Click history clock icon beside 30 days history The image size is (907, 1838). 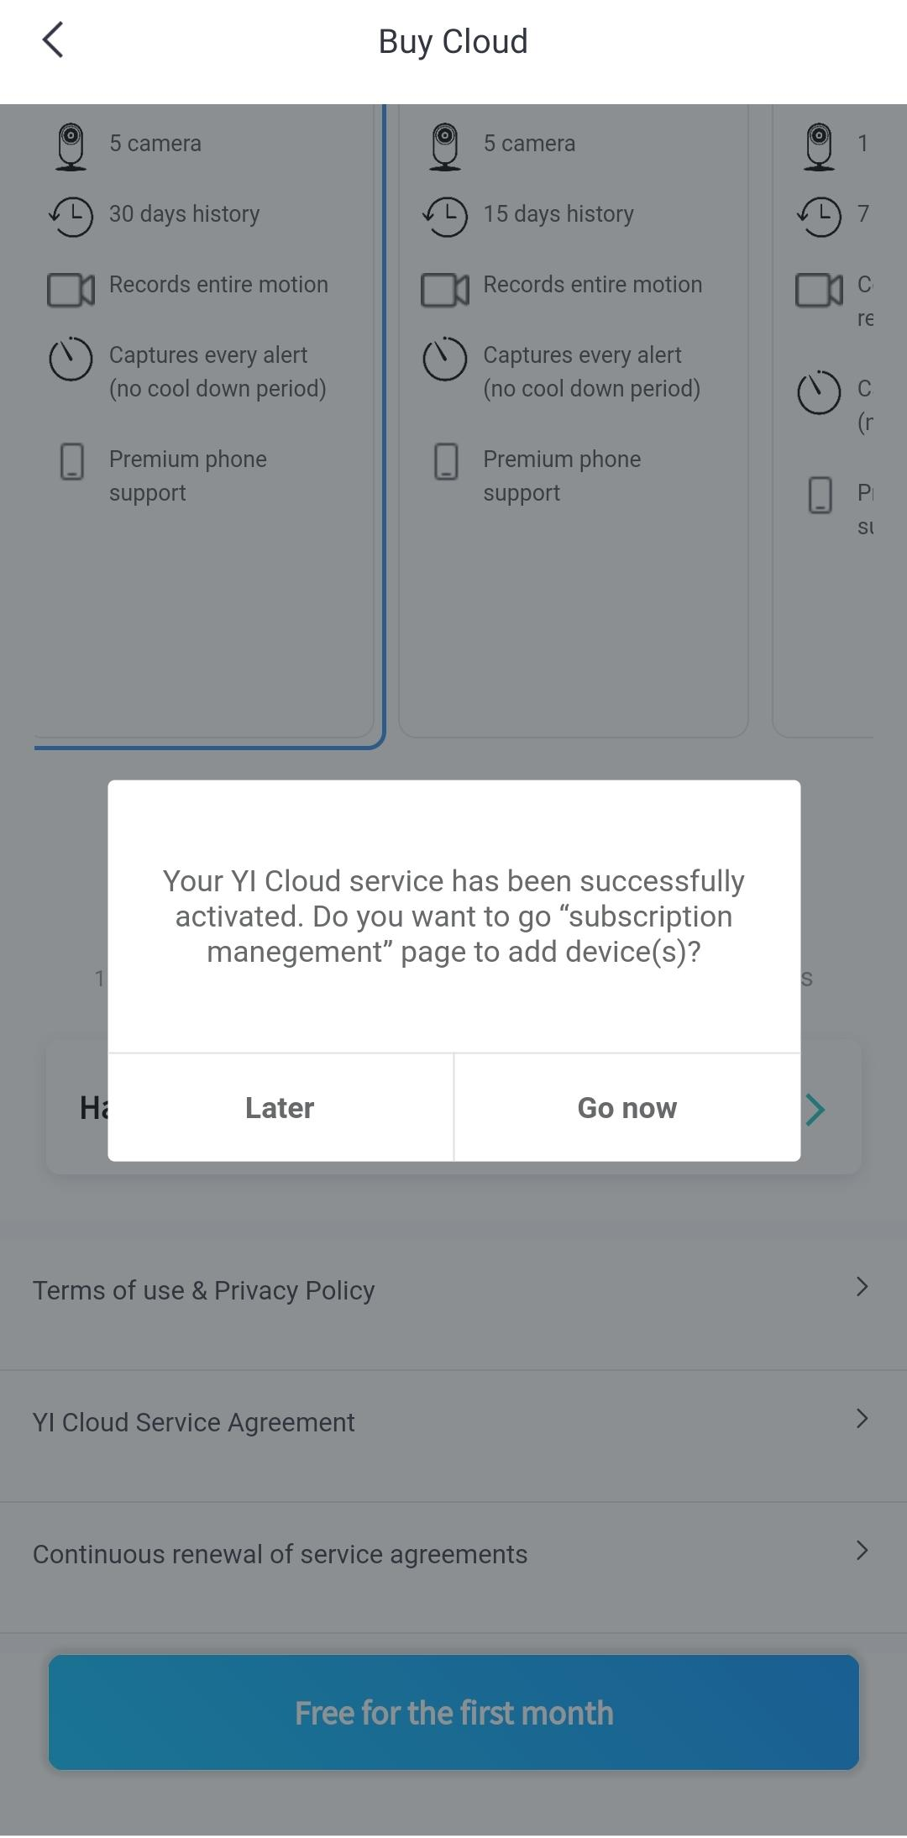(x=71, y=217)
